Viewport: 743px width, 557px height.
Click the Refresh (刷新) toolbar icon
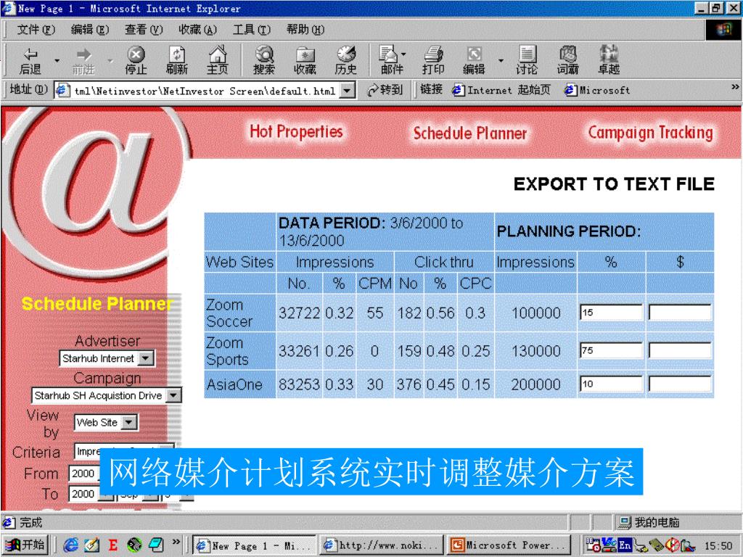tap(177, 61)
